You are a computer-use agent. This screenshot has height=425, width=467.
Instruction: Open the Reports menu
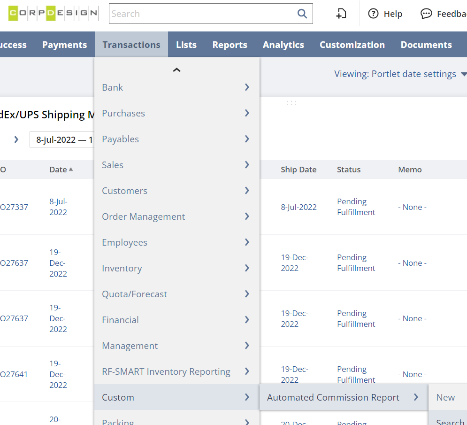(230, 45)
